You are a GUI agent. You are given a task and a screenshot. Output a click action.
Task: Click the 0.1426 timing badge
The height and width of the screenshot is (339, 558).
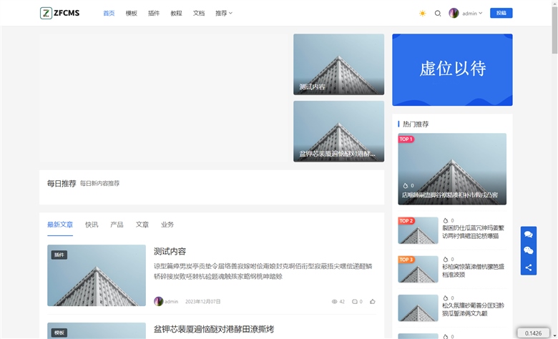[533, 333]
